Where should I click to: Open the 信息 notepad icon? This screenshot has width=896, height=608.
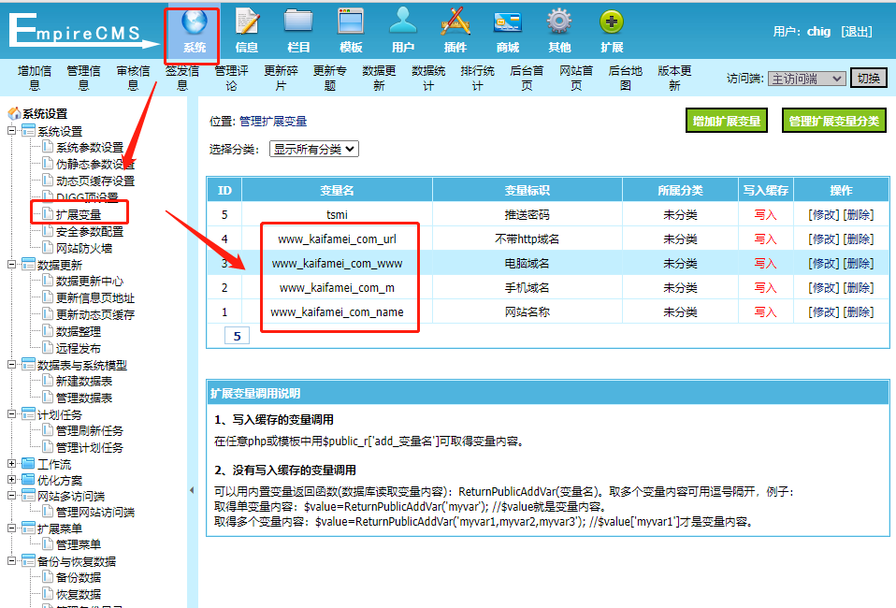tap(247, 22)
